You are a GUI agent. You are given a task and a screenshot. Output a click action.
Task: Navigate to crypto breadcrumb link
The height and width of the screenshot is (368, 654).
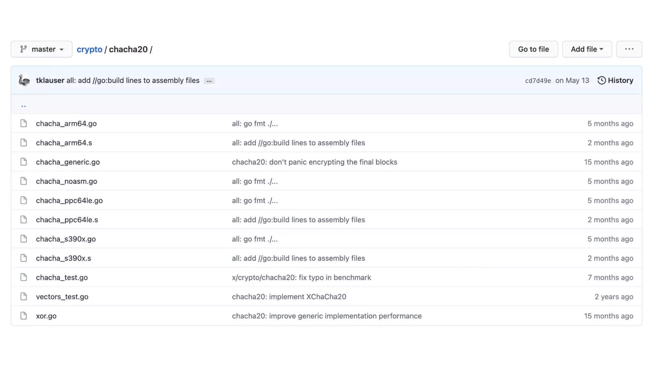click(x=89, y=50)
